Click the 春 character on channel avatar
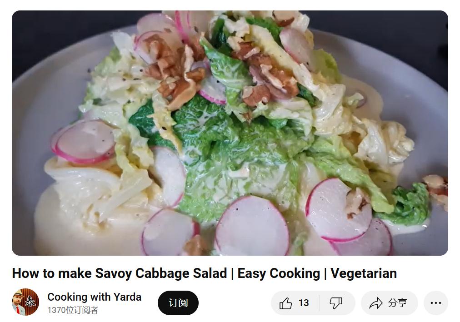Screen dimensions: 460x322 pyautogui.click(x=30, y=302)
